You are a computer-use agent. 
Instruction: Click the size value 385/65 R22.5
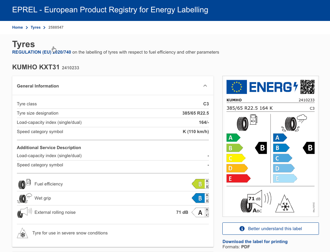pos(196,113)
